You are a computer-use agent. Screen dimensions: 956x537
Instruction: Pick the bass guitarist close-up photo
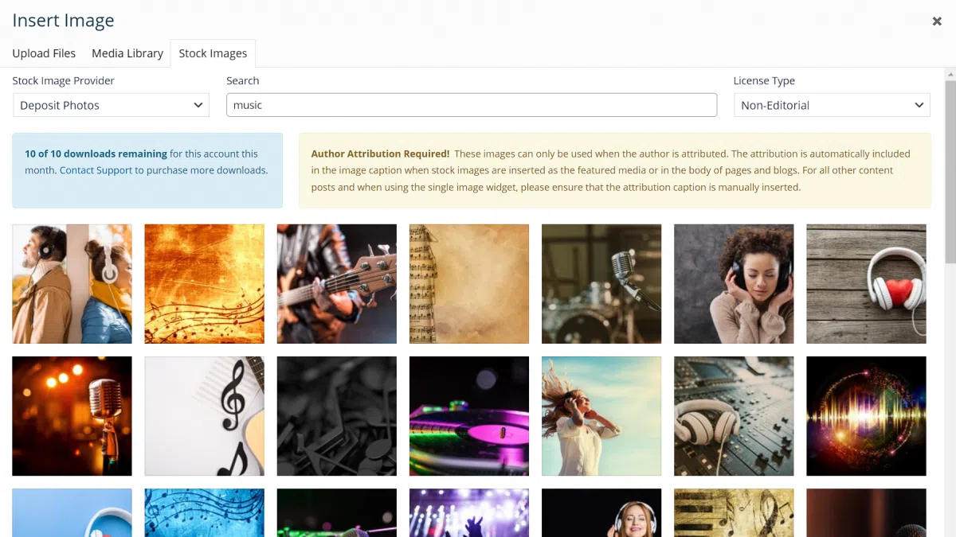coord(336,284)
